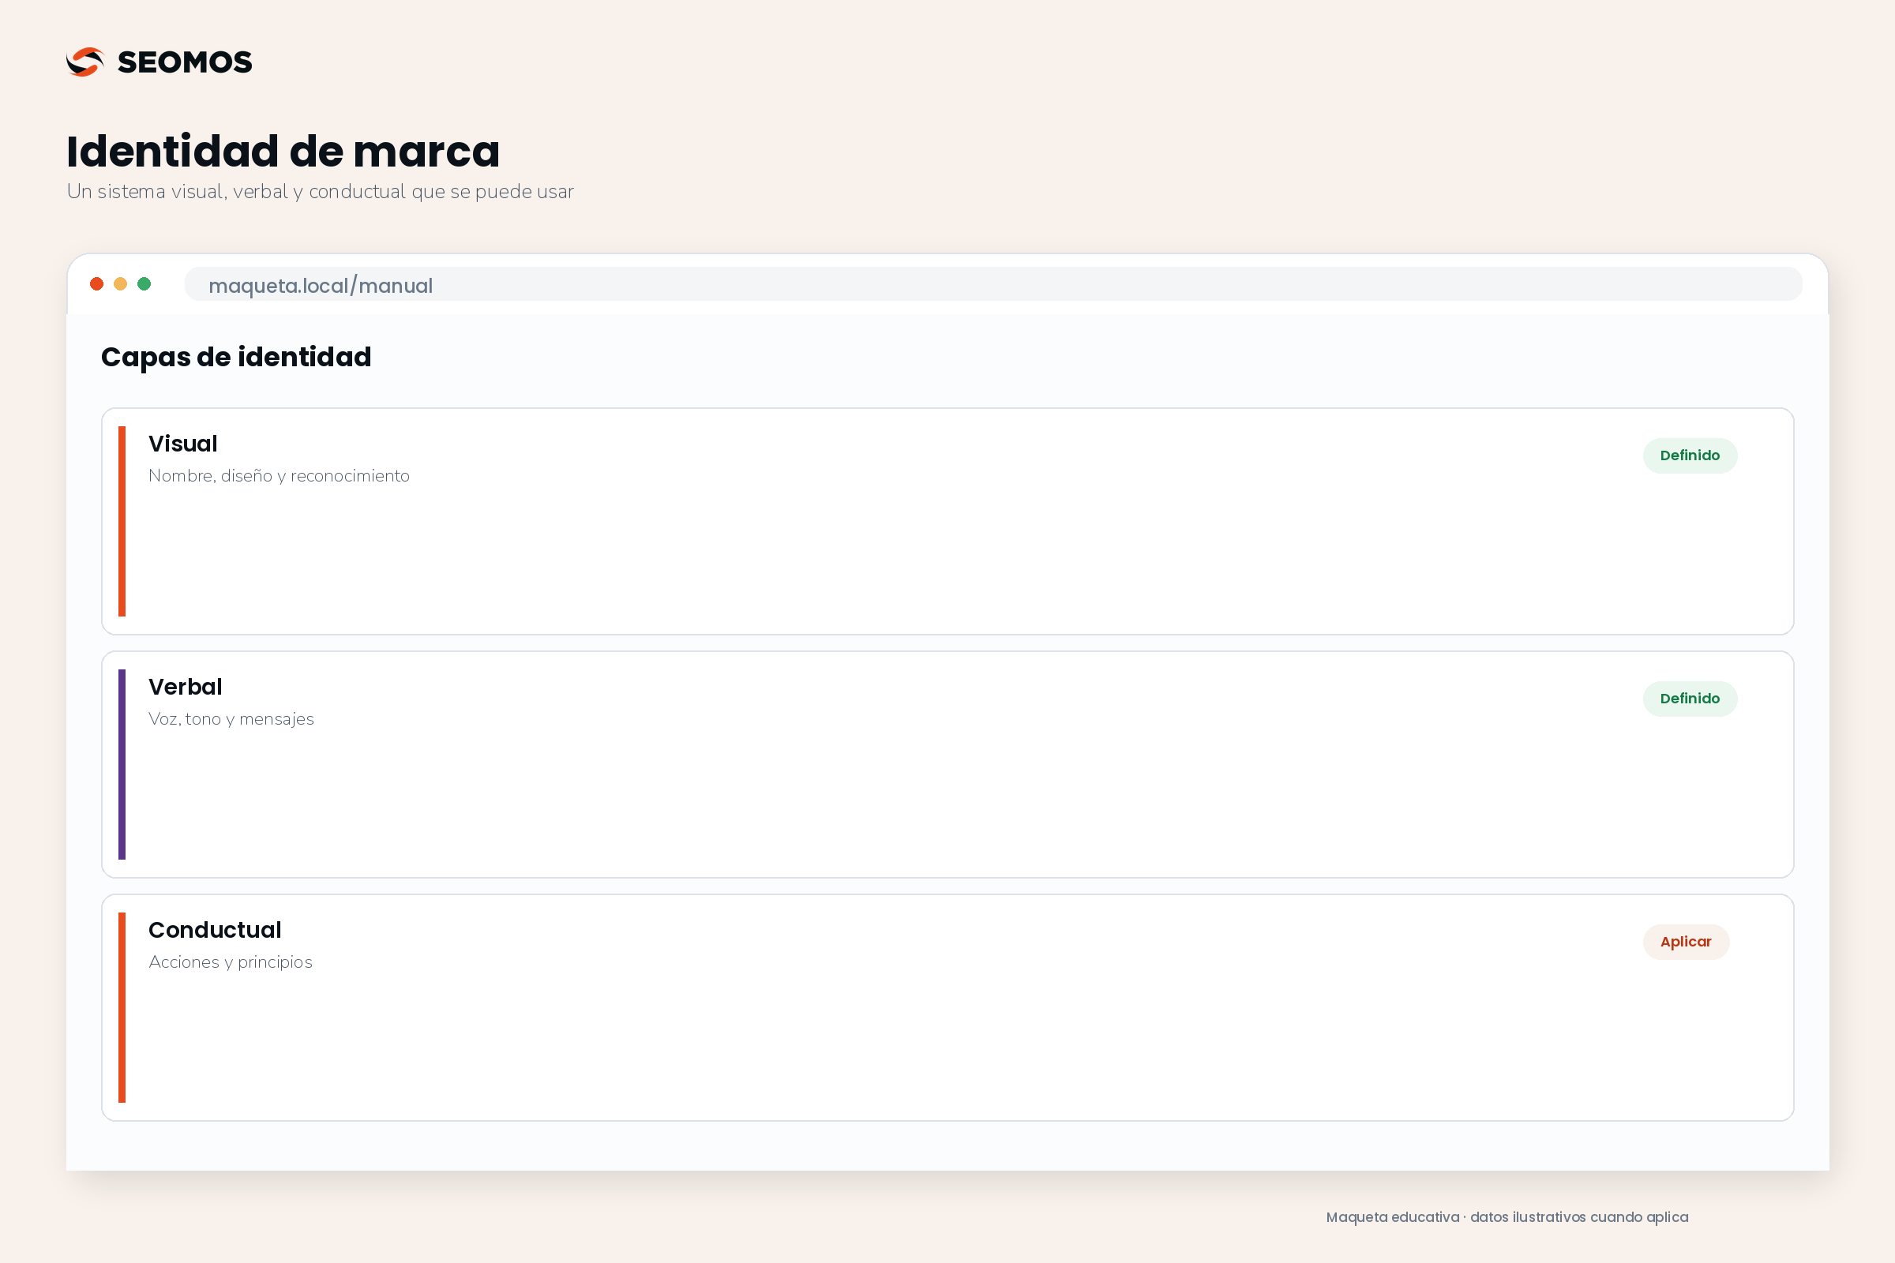Select 'Voz, tono y mensajes' description

tap(231, 719)
